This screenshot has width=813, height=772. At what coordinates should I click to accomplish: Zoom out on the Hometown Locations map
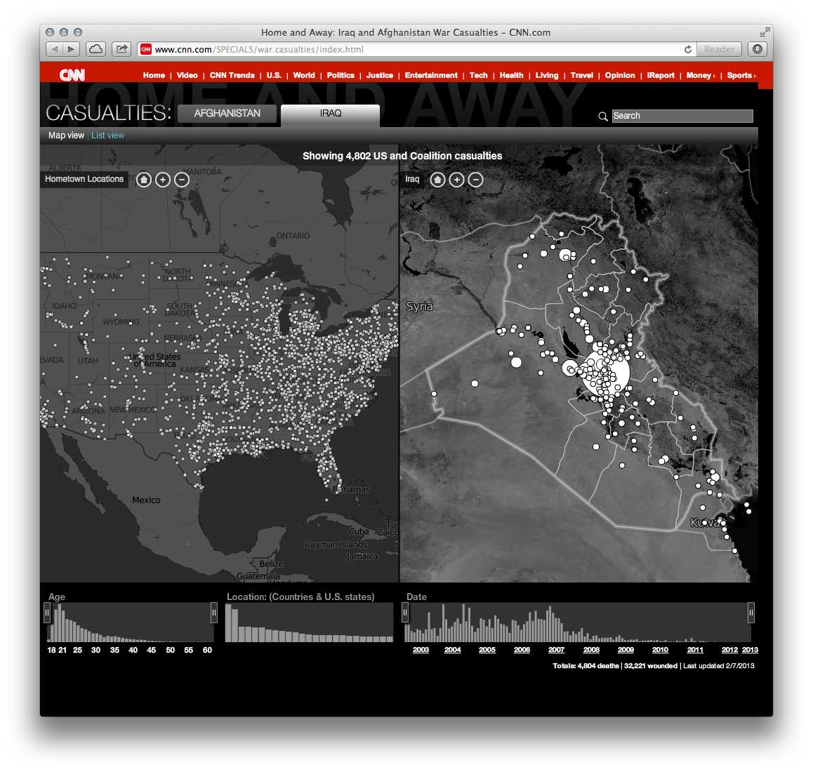click(x=182, y=180)
